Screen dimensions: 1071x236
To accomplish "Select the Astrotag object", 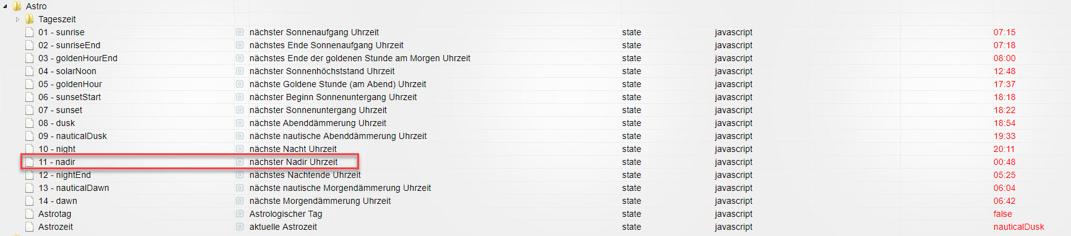I will tap(54, 214).
